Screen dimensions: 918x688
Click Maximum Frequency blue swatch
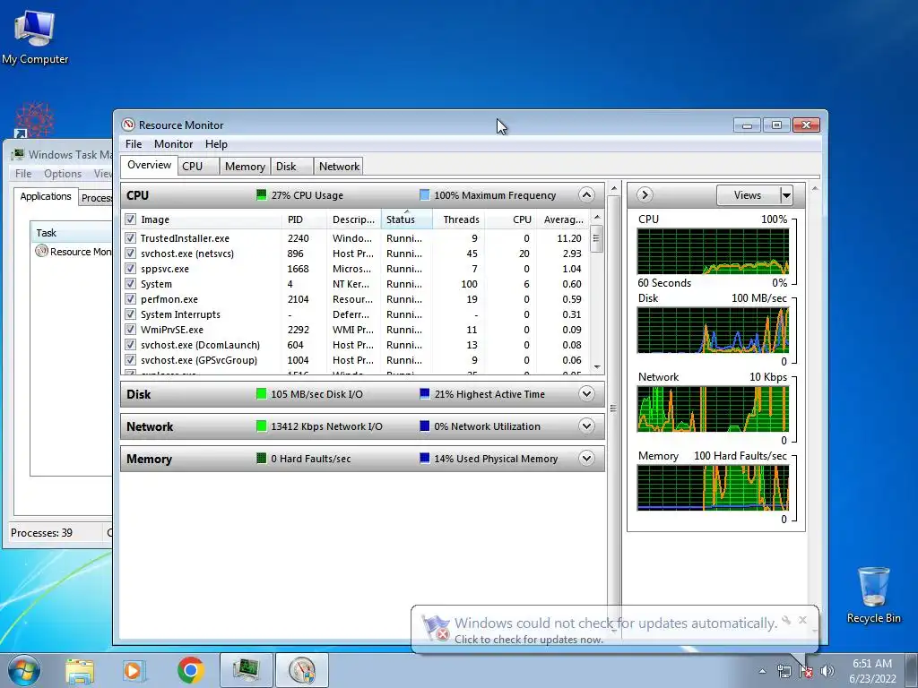click(x=424, y=194)
